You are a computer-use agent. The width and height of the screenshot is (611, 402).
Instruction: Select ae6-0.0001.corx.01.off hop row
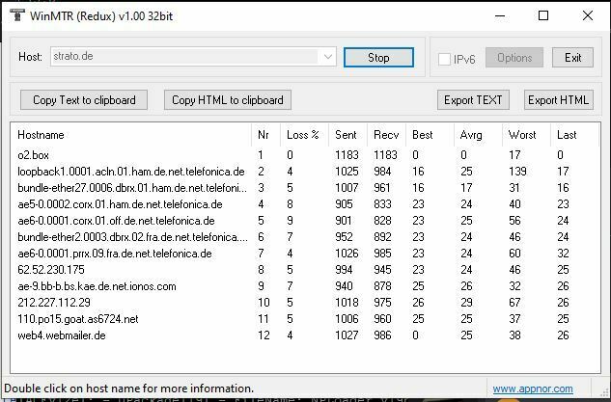click(x=305, y=221)
